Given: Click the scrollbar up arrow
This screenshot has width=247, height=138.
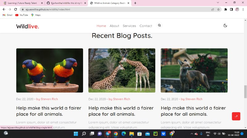Looking at the screenshot, I should pos(245,20).
